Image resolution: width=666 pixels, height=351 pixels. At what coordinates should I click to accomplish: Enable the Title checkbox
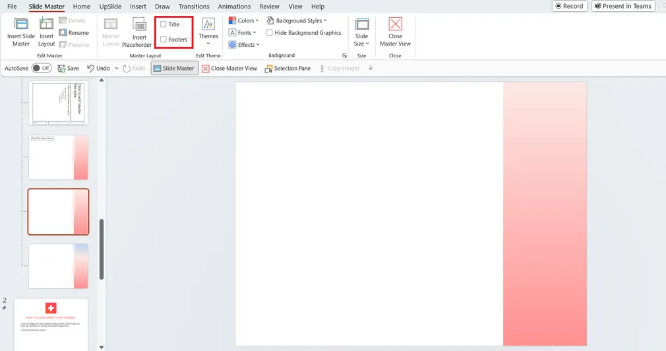point(163,24)
